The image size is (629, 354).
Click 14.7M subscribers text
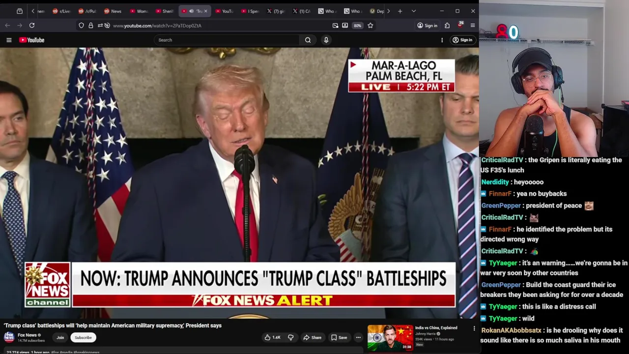pyautogui.click(x=31, y=340)
